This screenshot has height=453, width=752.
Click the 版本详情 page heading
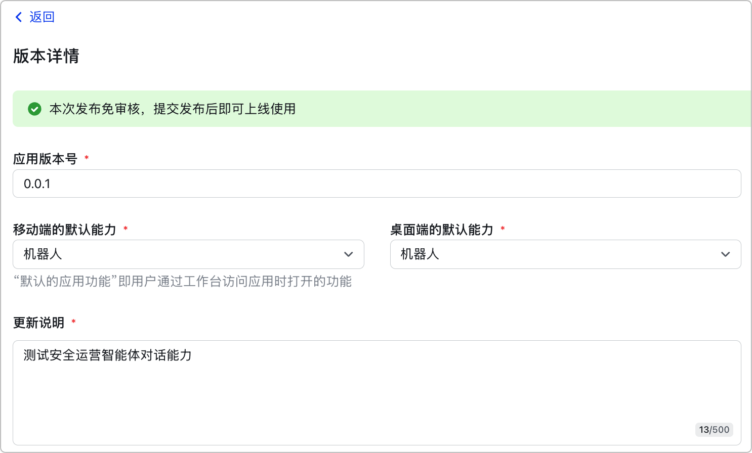[x=46, y=56]
